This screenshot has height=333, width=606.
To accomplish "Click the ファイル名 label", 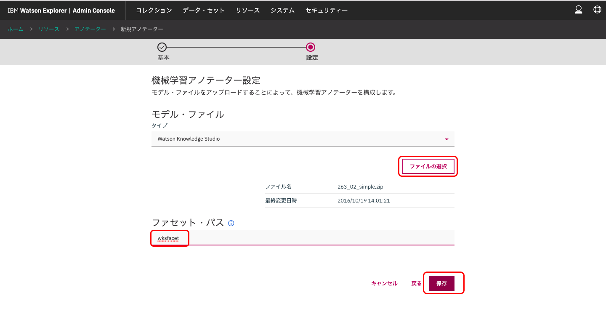I will point(278,186).
